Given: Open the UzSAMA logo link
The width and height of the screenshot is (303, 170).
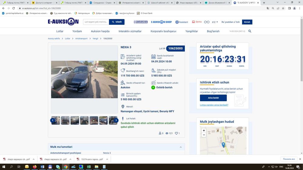Looking at the screenshot, I should tap(141, 22).
